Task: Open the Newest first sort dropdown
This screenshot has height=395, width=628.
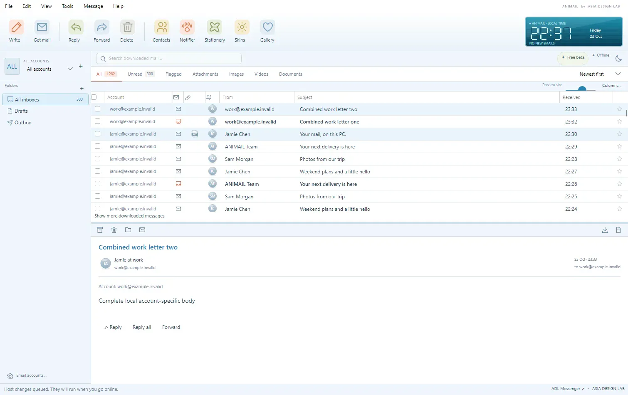Action: coord(600,74)
